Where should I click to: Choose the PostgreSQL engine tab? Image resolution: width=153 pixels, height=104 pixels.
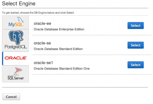pos(15,40)
